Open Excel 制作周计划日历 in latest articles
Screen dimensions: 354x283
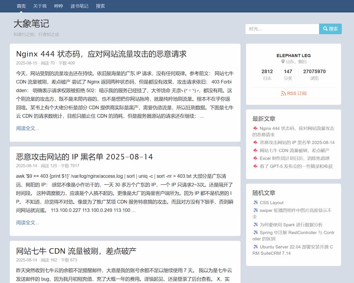click(x=295, y=158)
